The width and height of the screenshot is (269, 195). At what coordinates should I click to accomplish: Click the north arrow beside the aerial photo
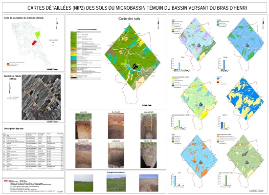10,88
